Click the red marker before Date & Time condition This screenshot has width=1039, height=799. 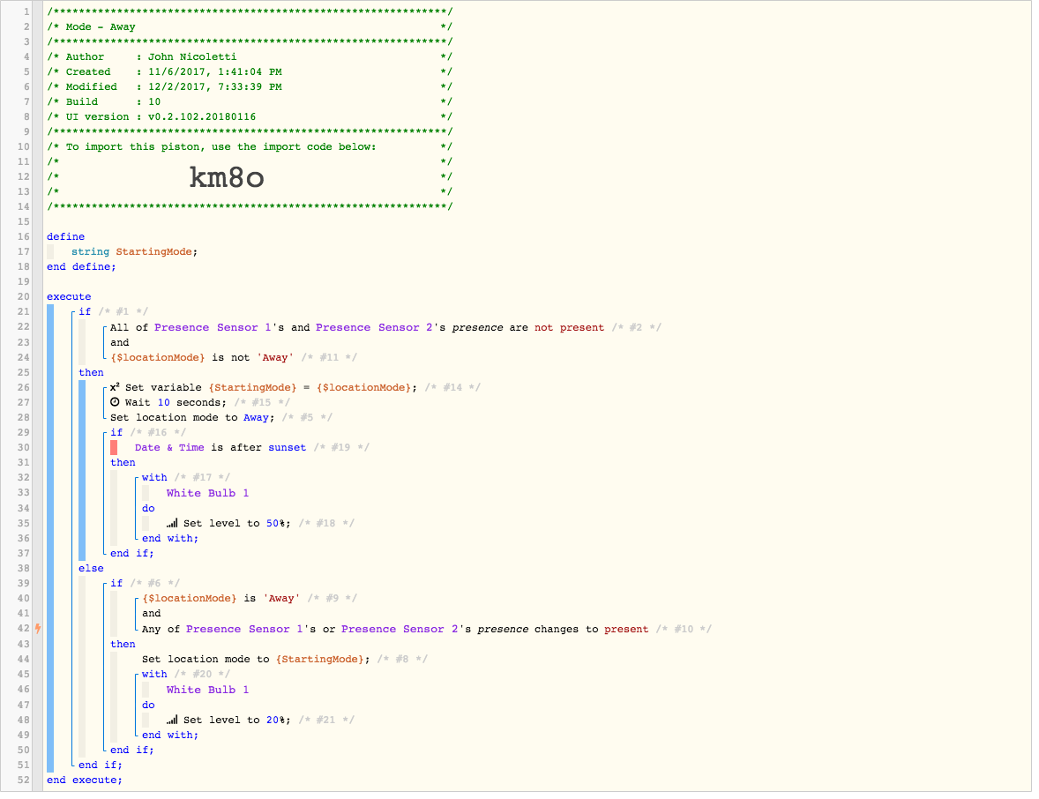tap(114, 447)
